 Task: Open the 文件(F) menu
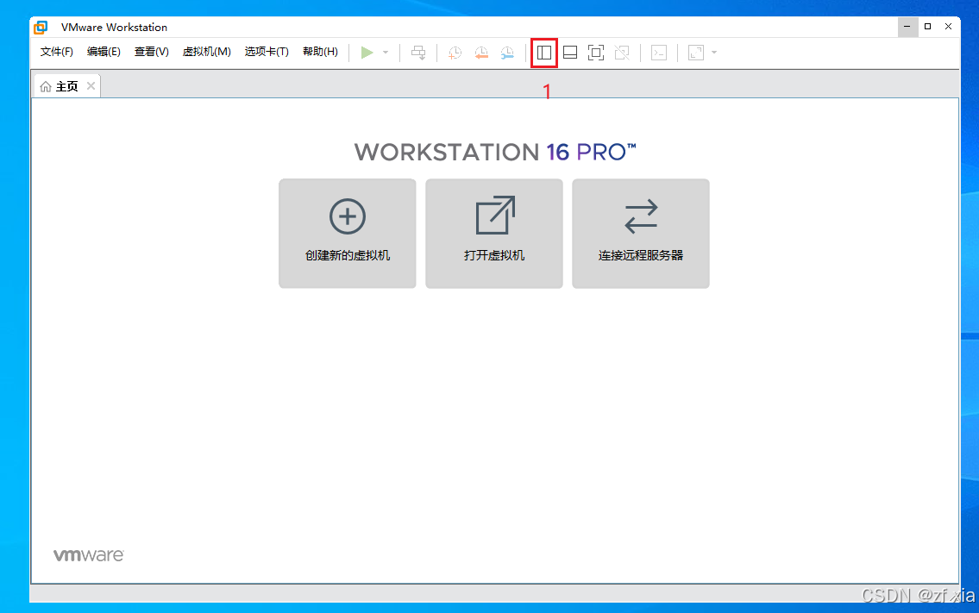pyautogui.click(x=57, y=52)
